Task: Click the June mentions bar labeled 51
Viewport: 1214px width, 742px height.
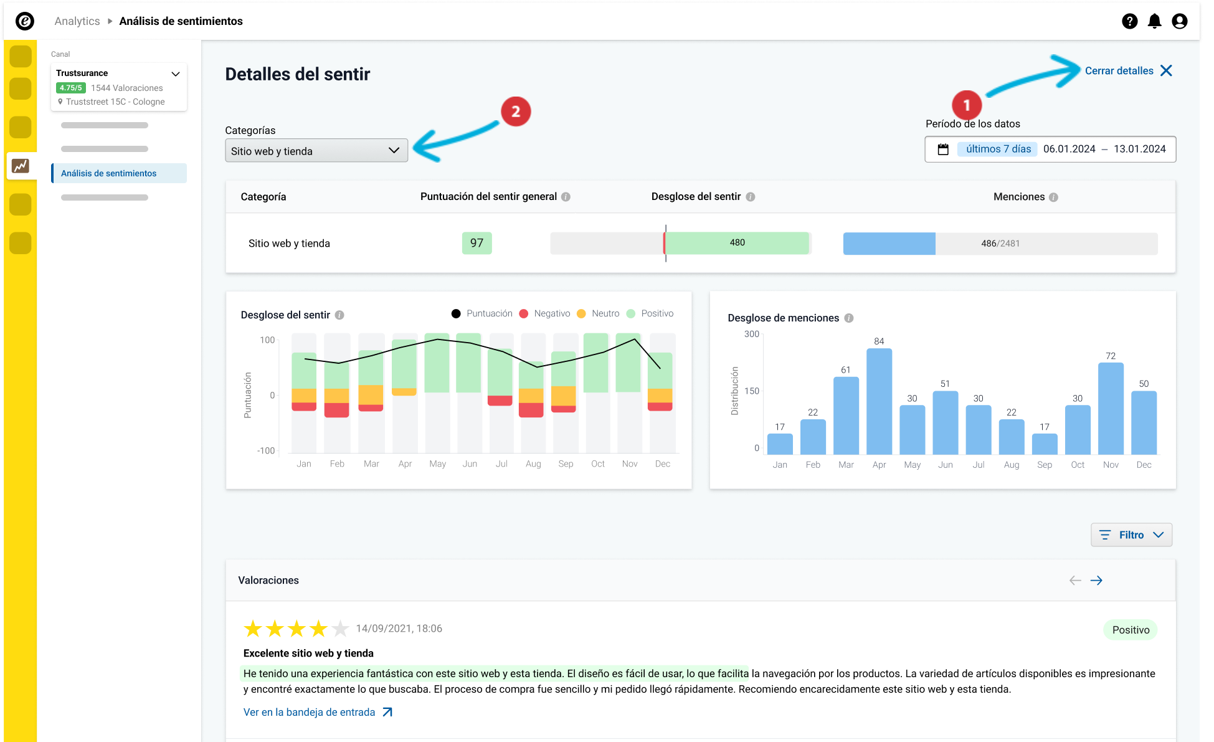Action: (945, 422)
